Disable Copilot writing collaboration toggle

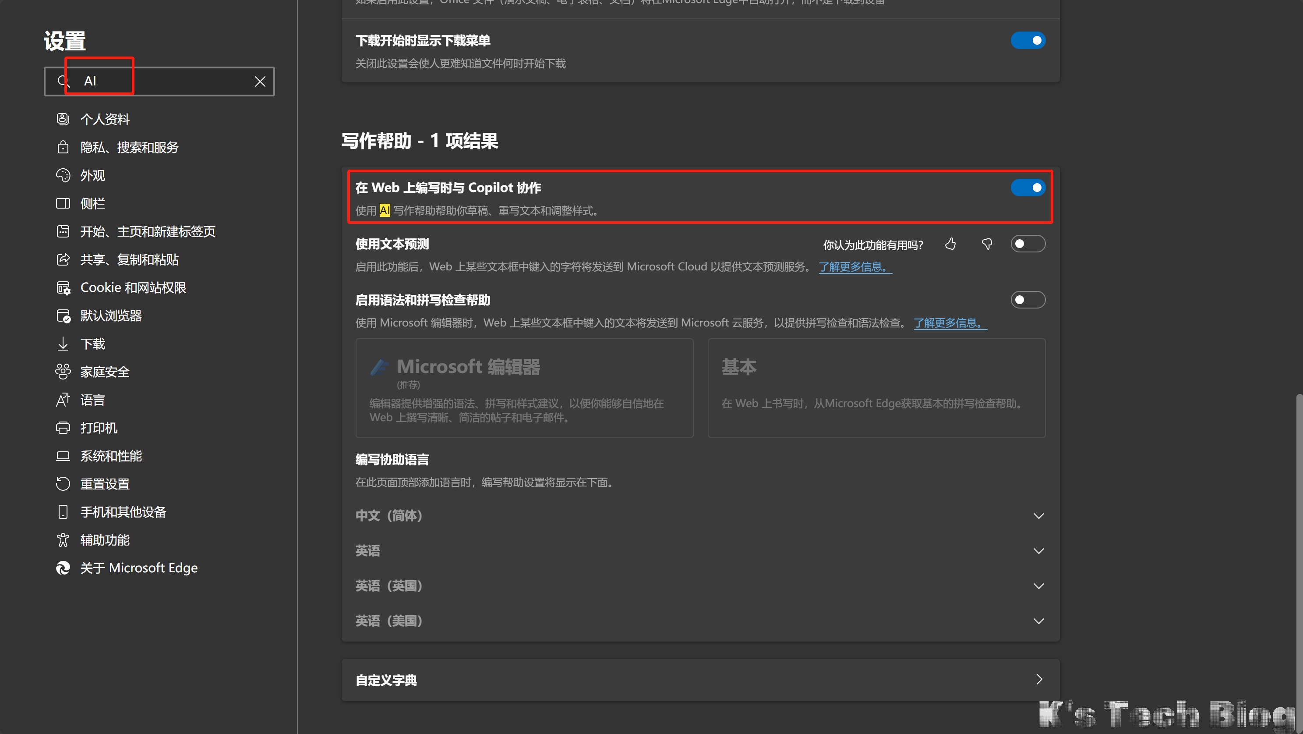(x=1028, y=188)
